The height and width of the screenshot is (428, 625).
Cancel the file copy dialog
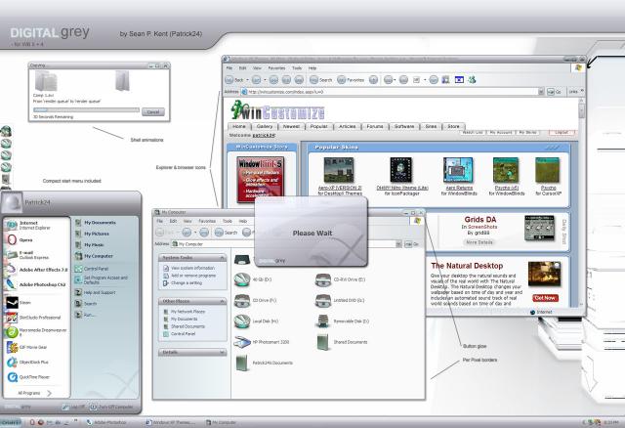point(153,112)
